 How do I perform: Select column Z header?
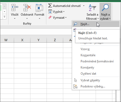tap(55, 40)
